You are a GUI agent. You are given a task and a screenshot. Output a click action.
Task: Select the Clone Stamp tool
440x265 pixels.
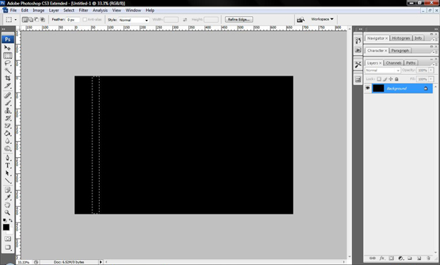(7, 110)
